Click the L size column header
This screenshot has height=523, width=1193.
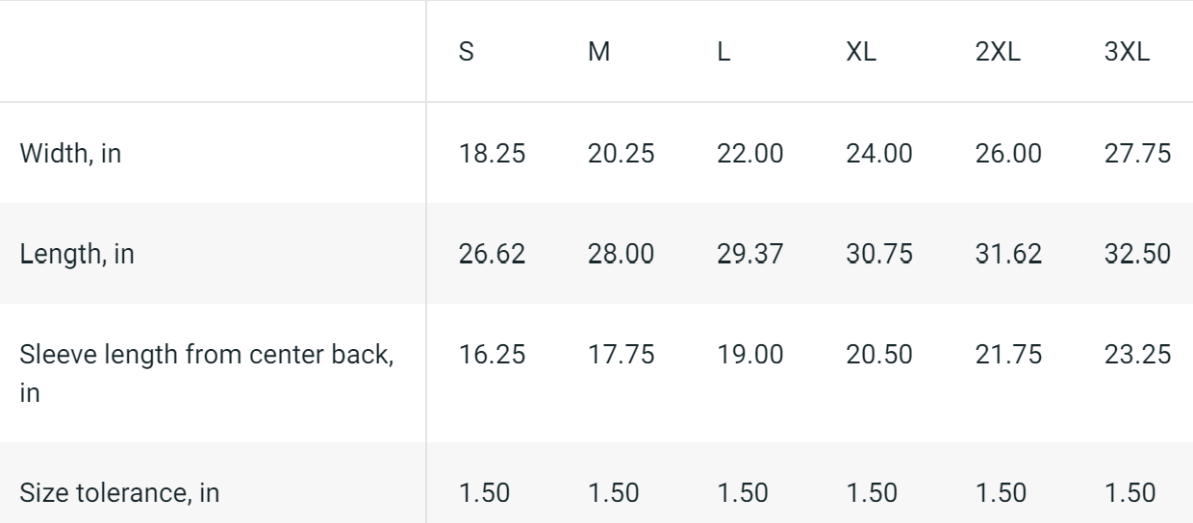click(x=723, y=53)
